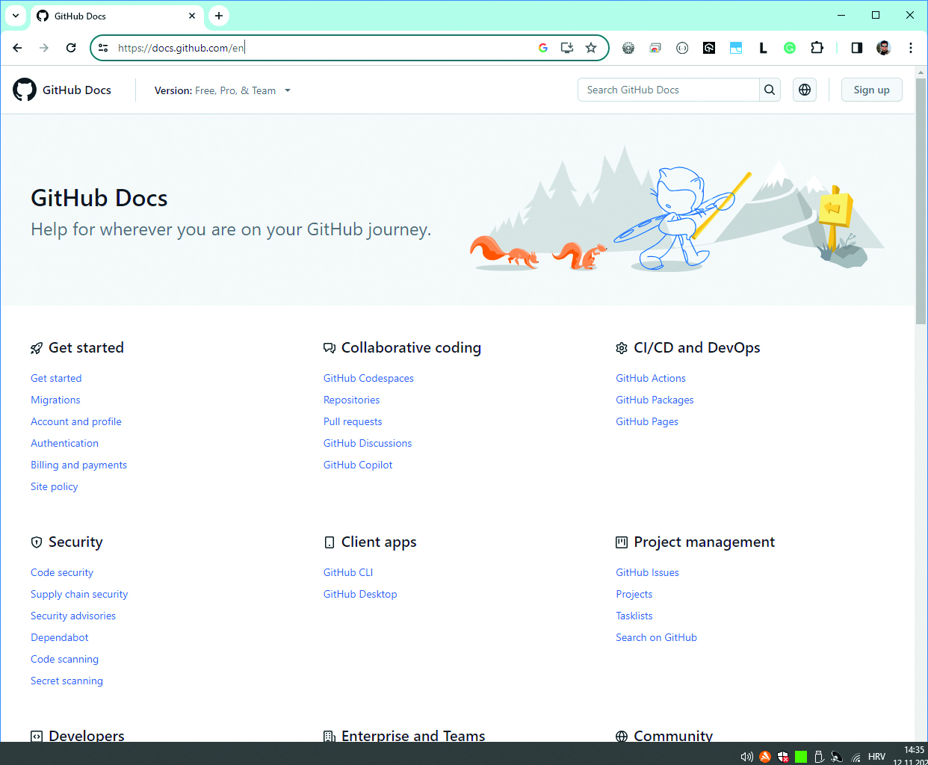The width and height of the screenshot is (928, 765).
Task: Open the language globe selector
Action: [805, 90]
